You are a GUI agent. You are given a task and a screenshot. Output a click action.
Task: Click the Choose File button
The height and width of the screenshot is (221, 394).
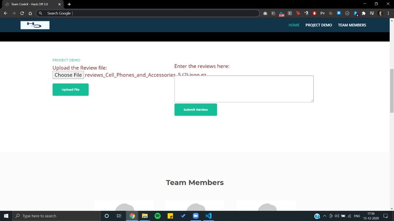(68, 75)
